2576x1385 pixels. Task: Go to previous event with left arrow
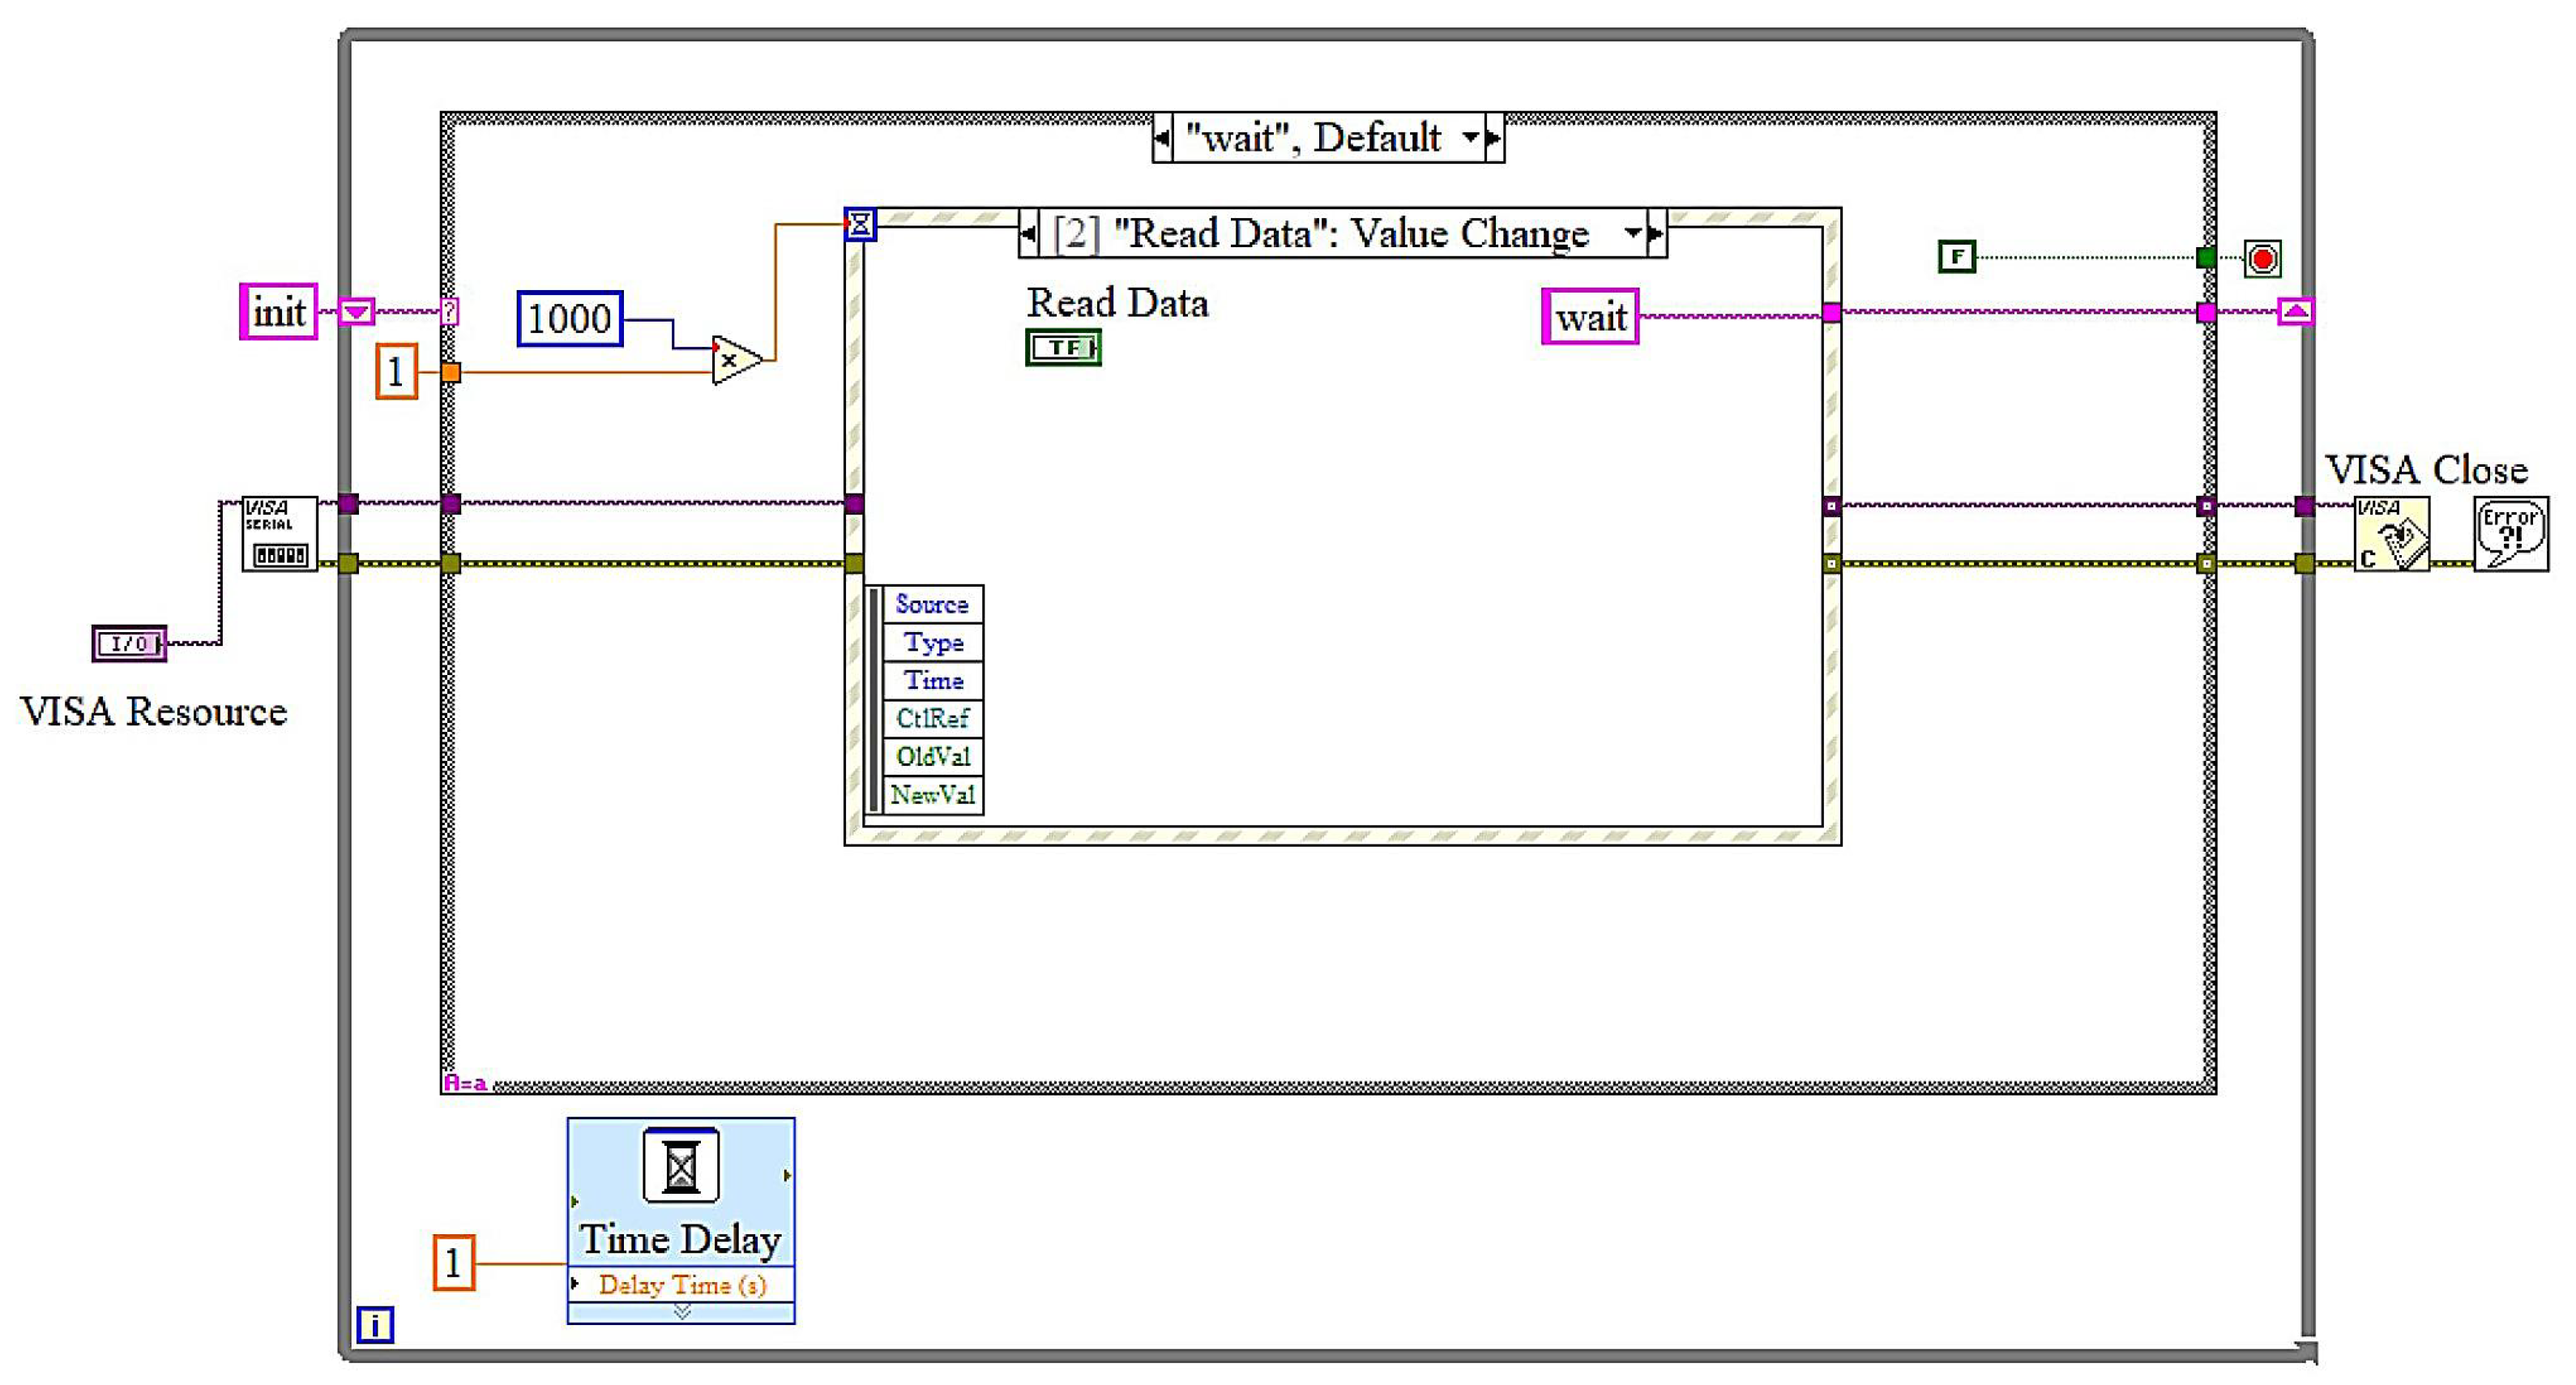[1029, 233]
